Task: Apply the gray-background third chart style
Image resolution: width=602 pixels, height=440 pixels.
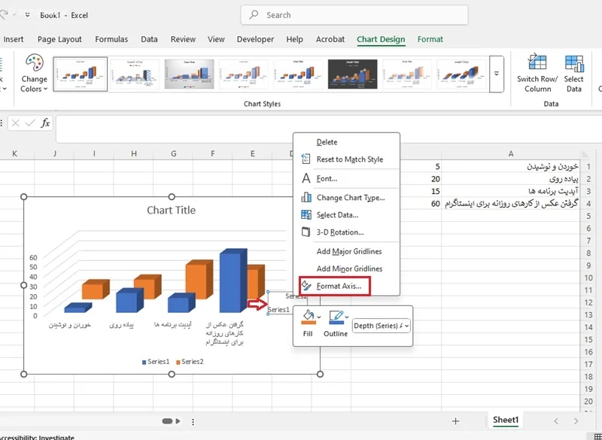Action: point(190,74)
